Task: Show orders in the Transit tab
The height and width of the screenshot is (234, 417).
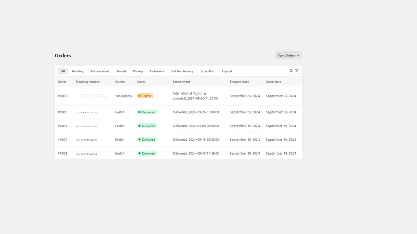Action: 121,71
